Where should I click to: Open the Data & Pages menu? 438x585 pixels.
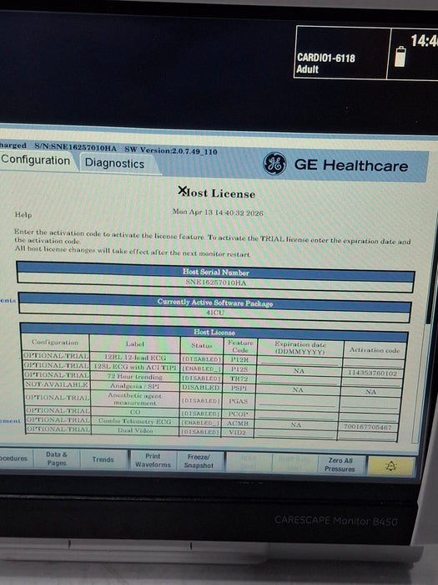point(57,459)
